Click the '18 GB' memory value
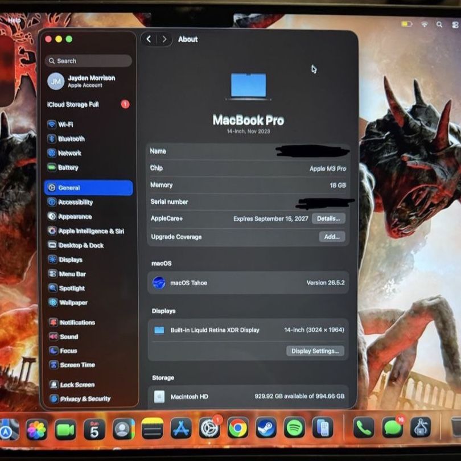Screen dimensions: 461x461 (338, 185)
